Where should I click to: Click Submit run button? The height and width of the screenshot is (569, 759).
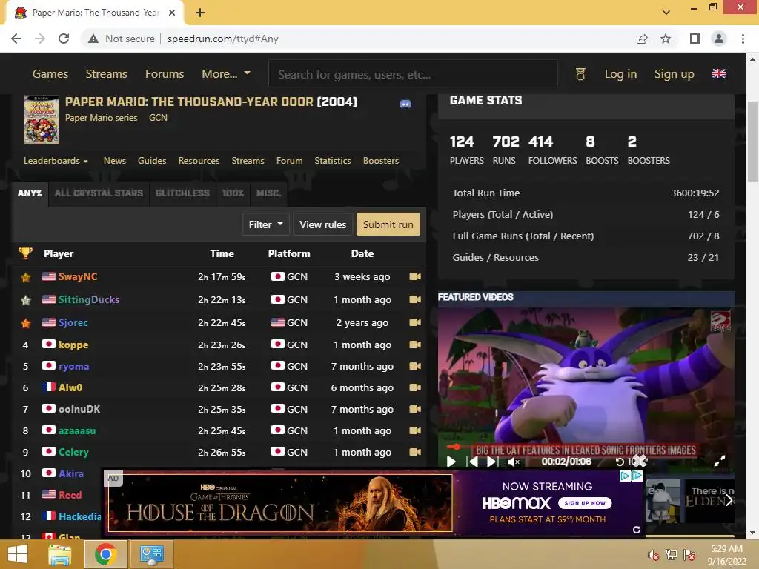click(388, 224)
